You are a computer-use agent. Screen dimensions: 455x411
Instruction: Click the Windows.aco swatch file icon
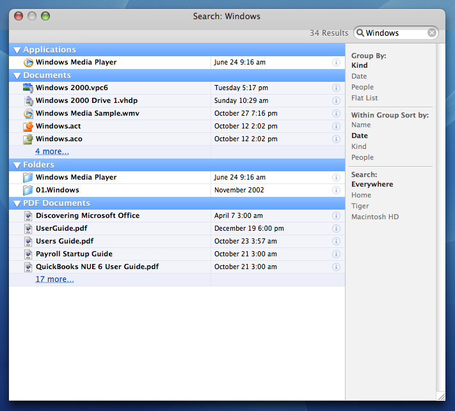[28, 139]
